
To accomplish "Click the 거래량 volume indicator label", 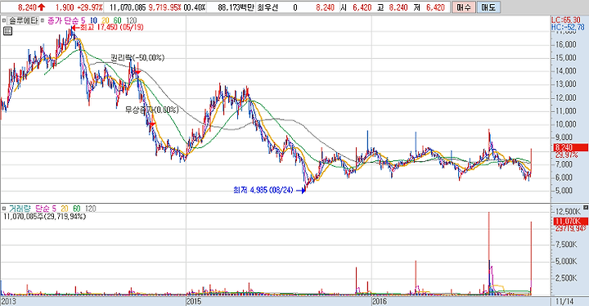I will pyautogui.click(x=20, y=209).
